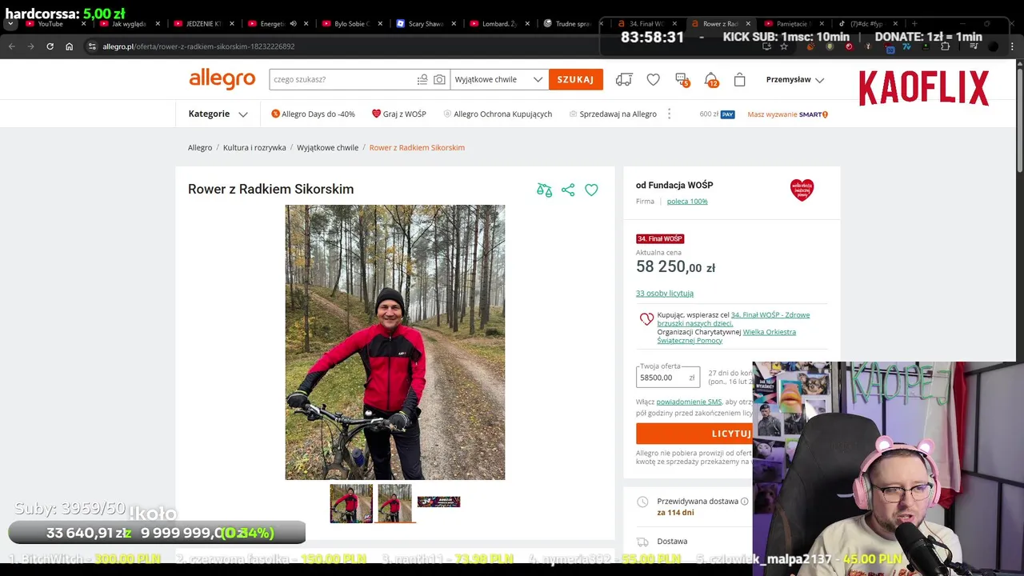Screen dimensions: 1024x576
Task: Click the LICYTUJ bid button
Action: point(694,433)
